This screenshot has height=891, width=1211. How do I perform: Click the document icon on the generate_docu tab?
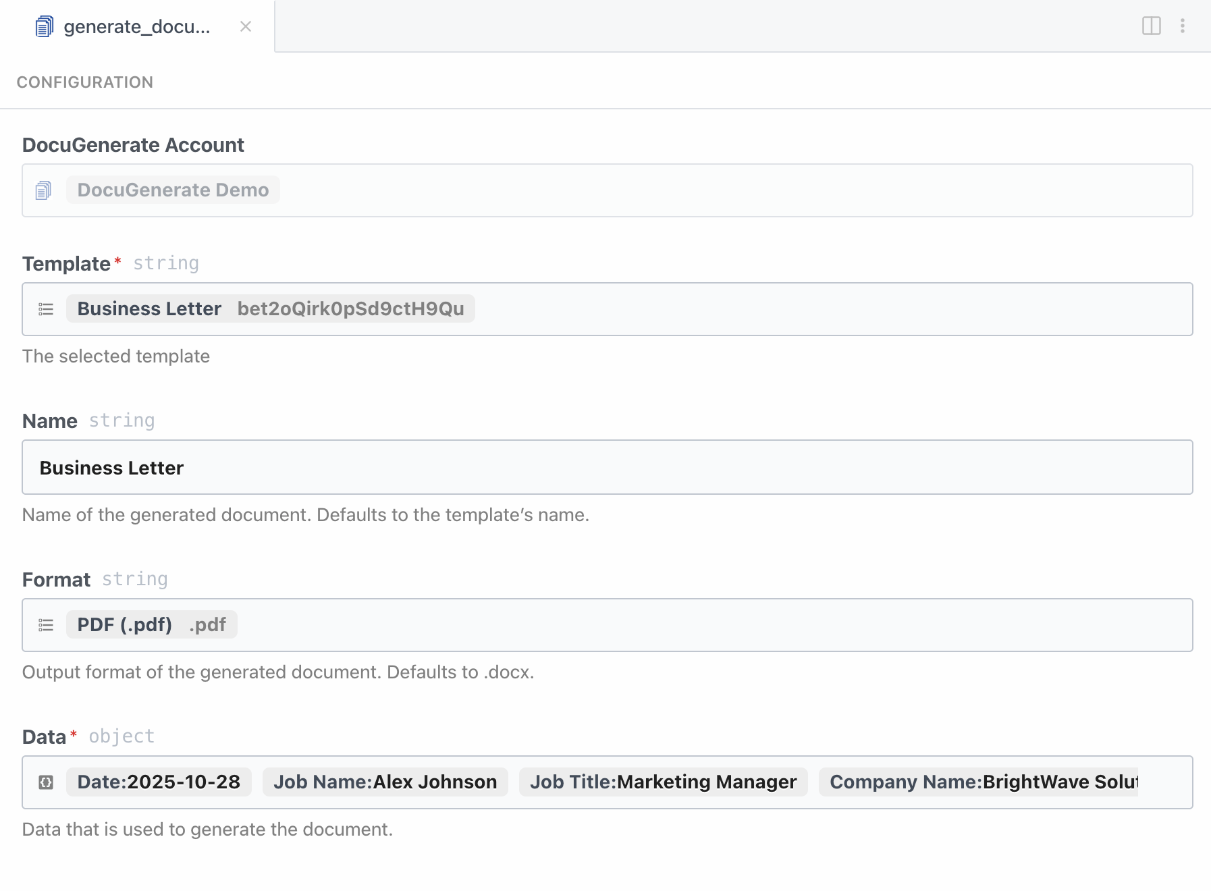click(x=43, y=26)
